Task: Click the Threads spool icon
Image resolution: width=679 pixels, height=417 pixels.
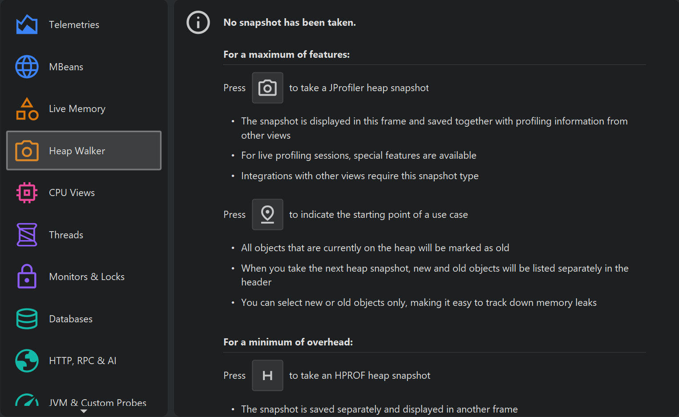Action: [x=27, y=235]
